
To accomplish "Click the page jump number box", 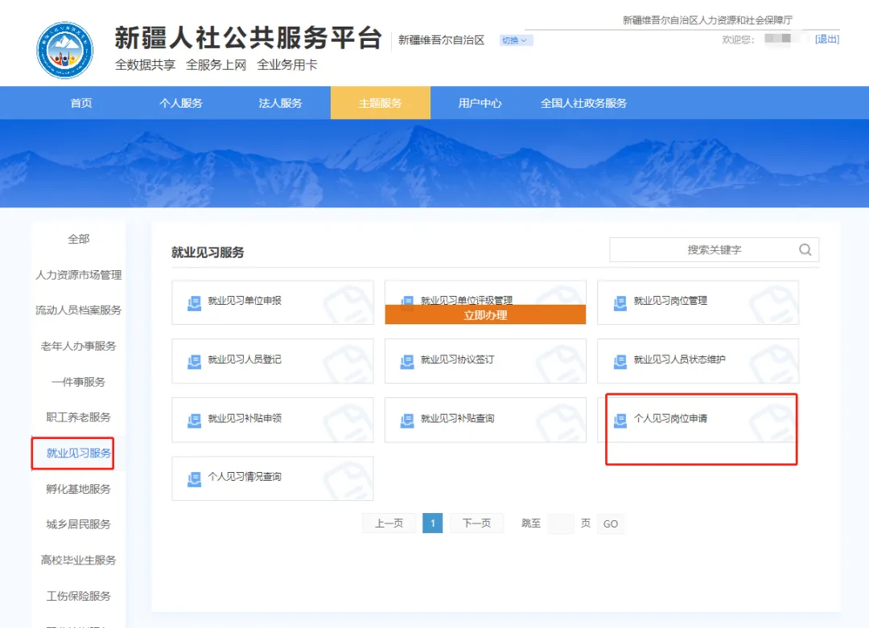I will coord(560,523).
